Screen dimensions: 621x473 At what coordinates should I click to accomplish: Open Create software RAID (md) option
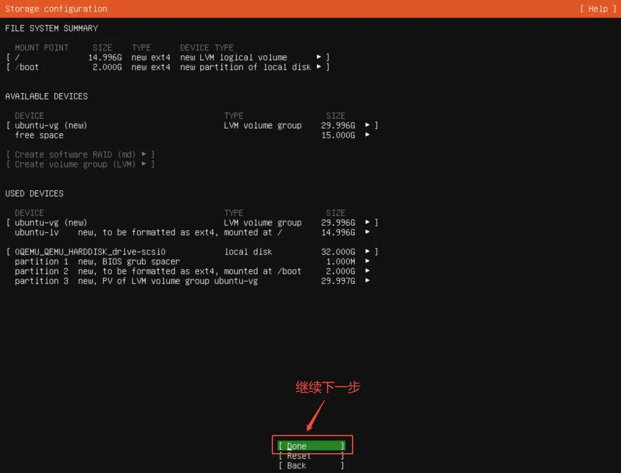[x=80, y=155]
